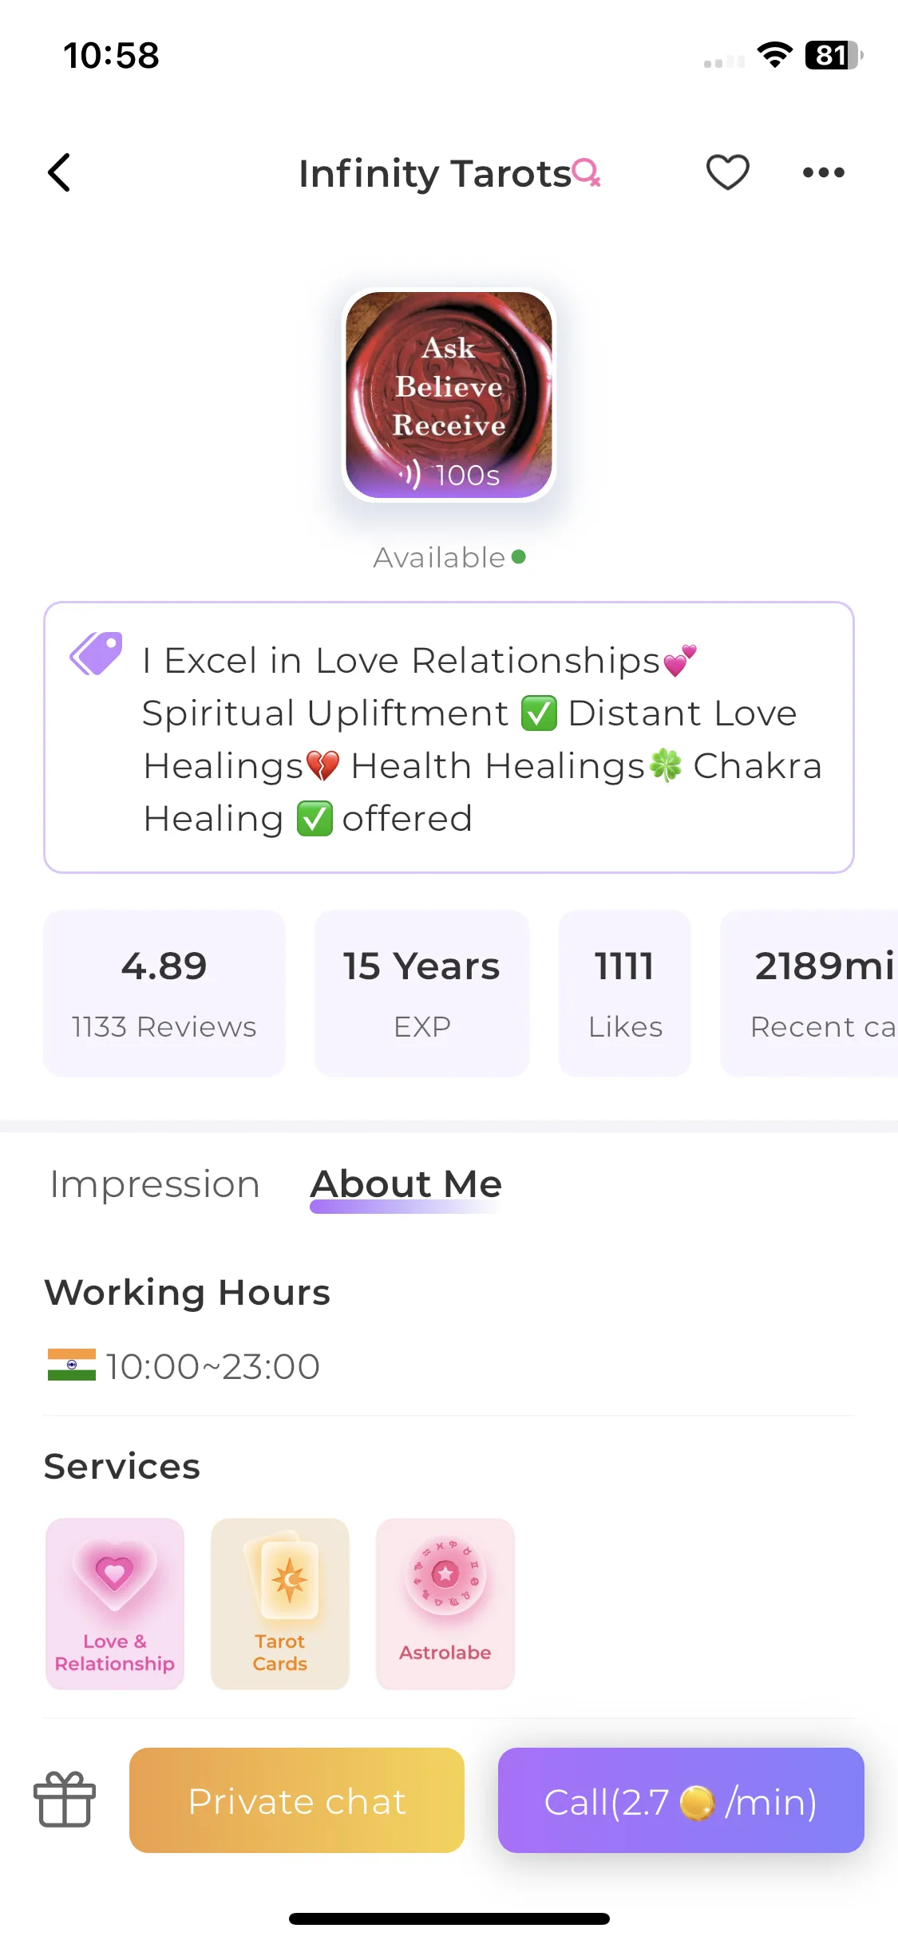The height and width of the screenshot is (1944, 898).
Task: Tap the India flag icon
Action: [72, 1365]
